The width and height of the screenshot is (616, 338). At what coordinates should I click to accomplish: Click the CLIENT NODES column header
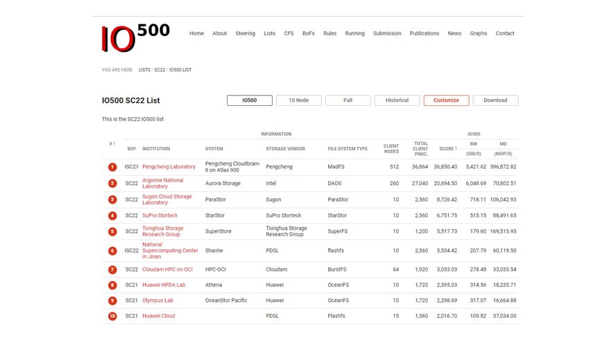[391, 149]
